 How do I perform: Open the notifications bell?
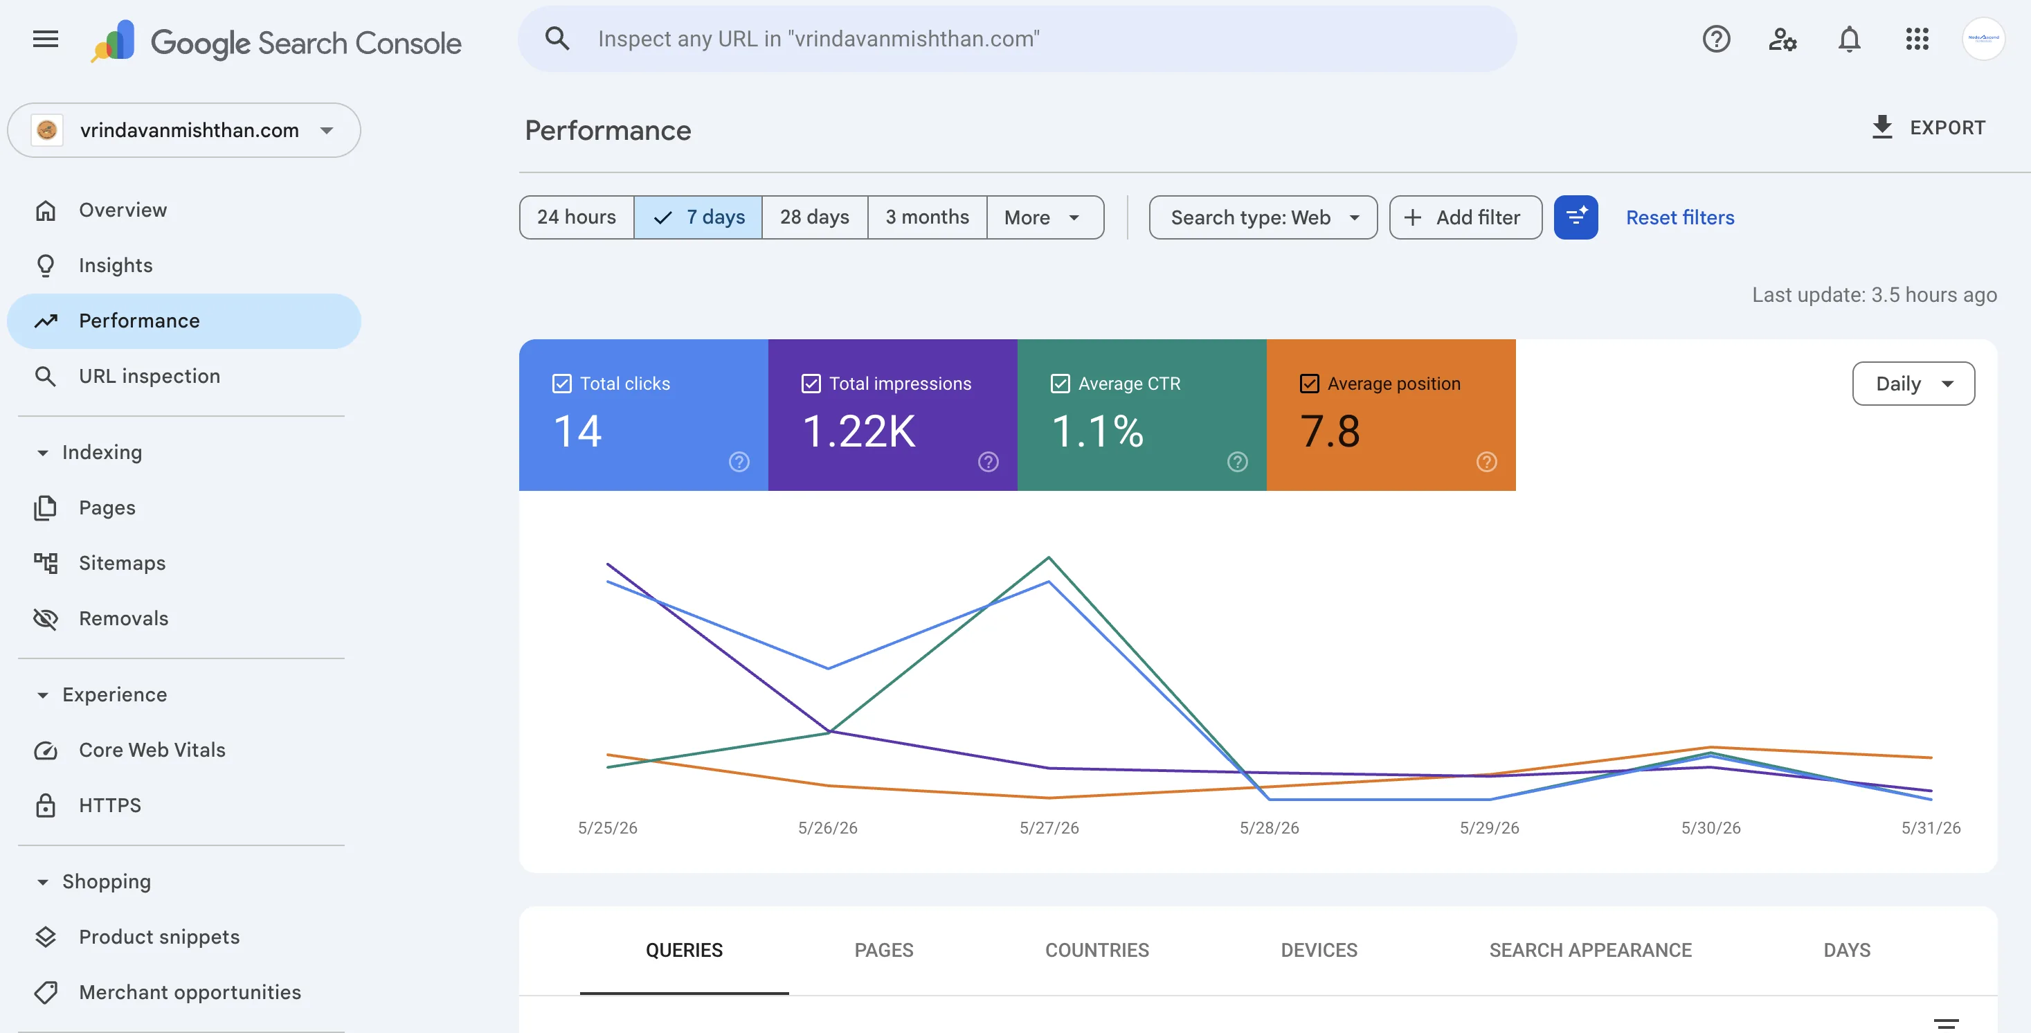pyautogui.click(x=1849, y=39)
